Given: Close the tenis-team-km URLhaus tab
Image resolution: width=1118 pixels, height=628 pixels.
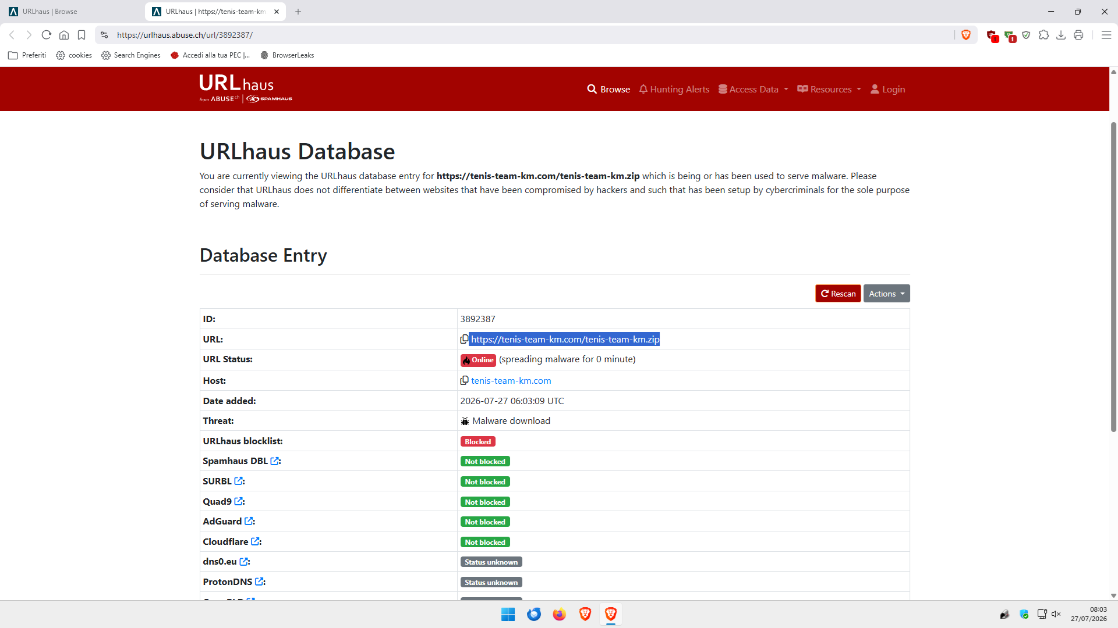Looking at the screenshot, I should [277, 12].
